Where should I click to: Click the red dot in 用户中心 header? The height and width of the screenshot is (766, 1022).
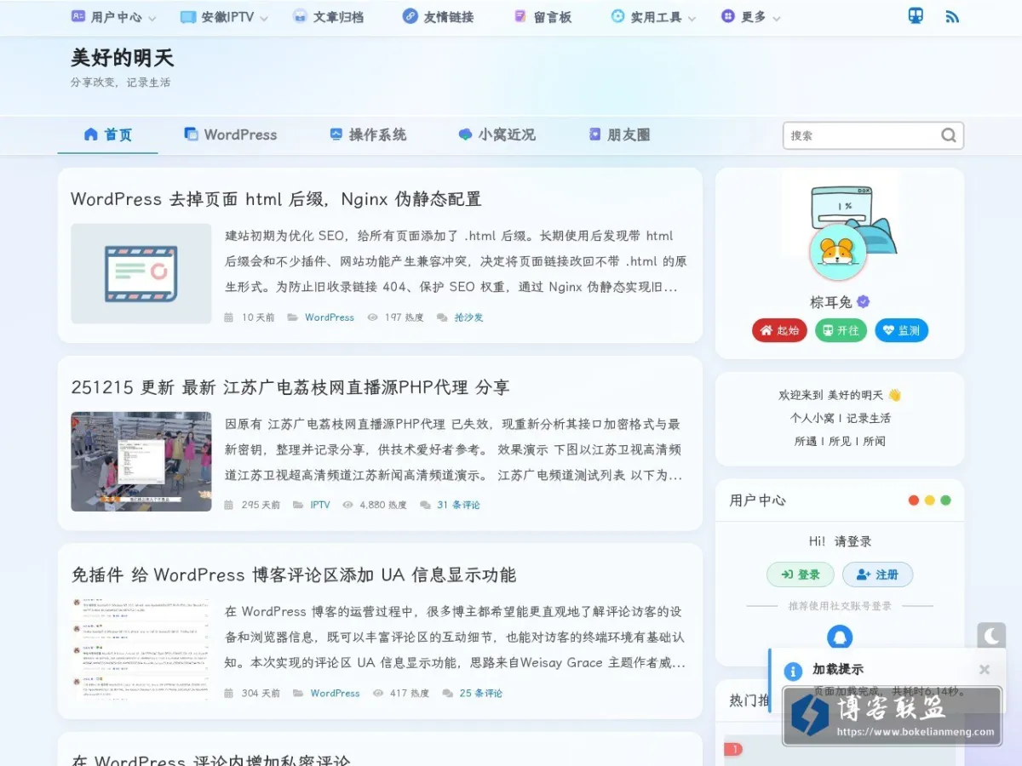(x=914, y=500)
